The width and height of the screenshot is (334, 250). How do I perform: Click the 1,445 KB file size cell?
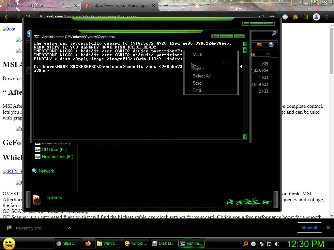pos(259,71)
